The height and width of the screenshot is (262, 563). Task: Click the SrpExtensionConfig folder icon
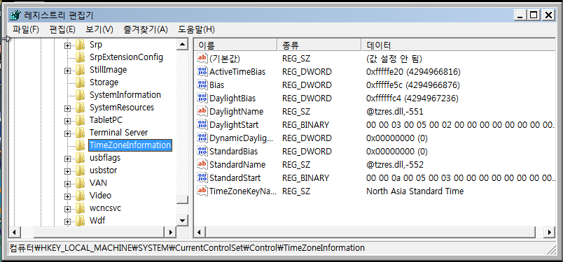point(80,57)
